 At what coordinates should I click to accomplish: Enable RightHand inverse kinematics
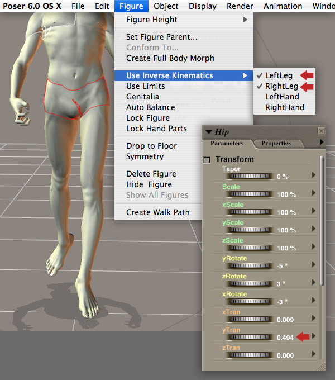(284, 107)
